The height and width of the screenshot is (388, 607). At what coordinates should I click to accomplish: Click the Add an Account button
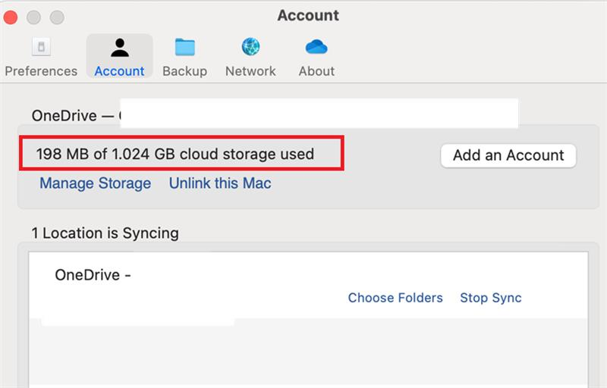(x=508, y=155)
